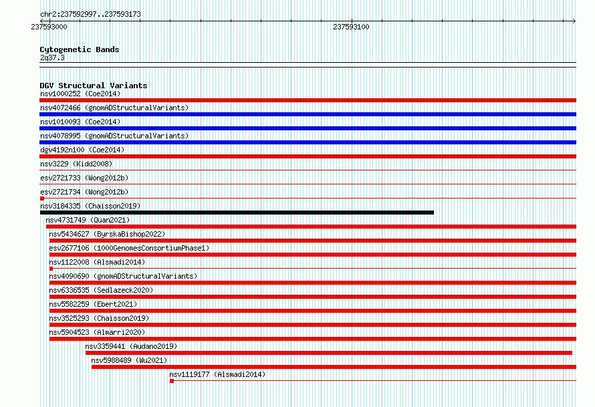This screenshot has height=407, width=595.
Task: Click the nsv5988489 (Wu2021) red bar
Action: pos(334,367)
